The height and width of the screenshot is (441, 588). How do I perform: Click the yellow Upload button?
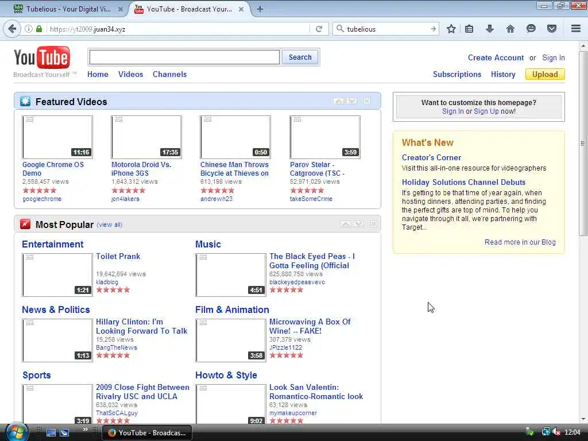tap(545, 74)
